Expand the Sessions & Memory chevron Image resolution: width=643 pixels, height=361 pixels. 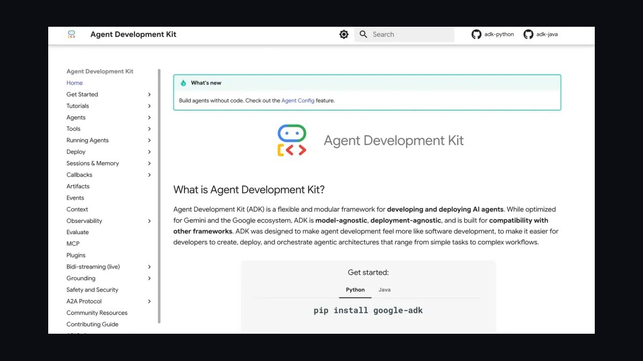149,164
